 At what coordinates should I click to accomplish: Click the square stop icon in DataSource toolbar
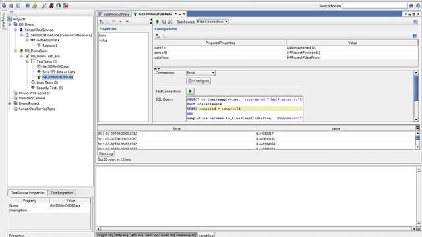pyautogui.click(x=164, y=22)
